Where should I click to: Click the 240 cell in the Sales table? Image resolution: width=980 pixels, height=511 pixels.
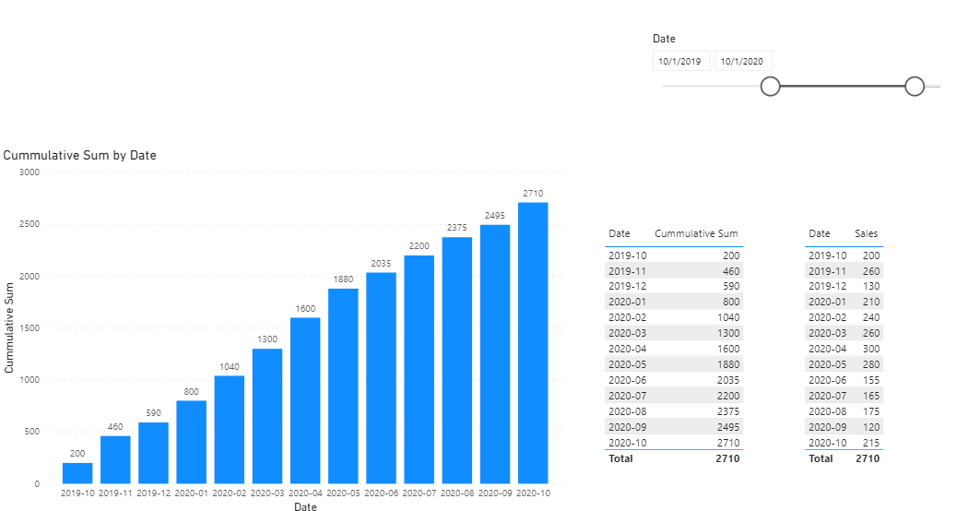pos(871,317)
